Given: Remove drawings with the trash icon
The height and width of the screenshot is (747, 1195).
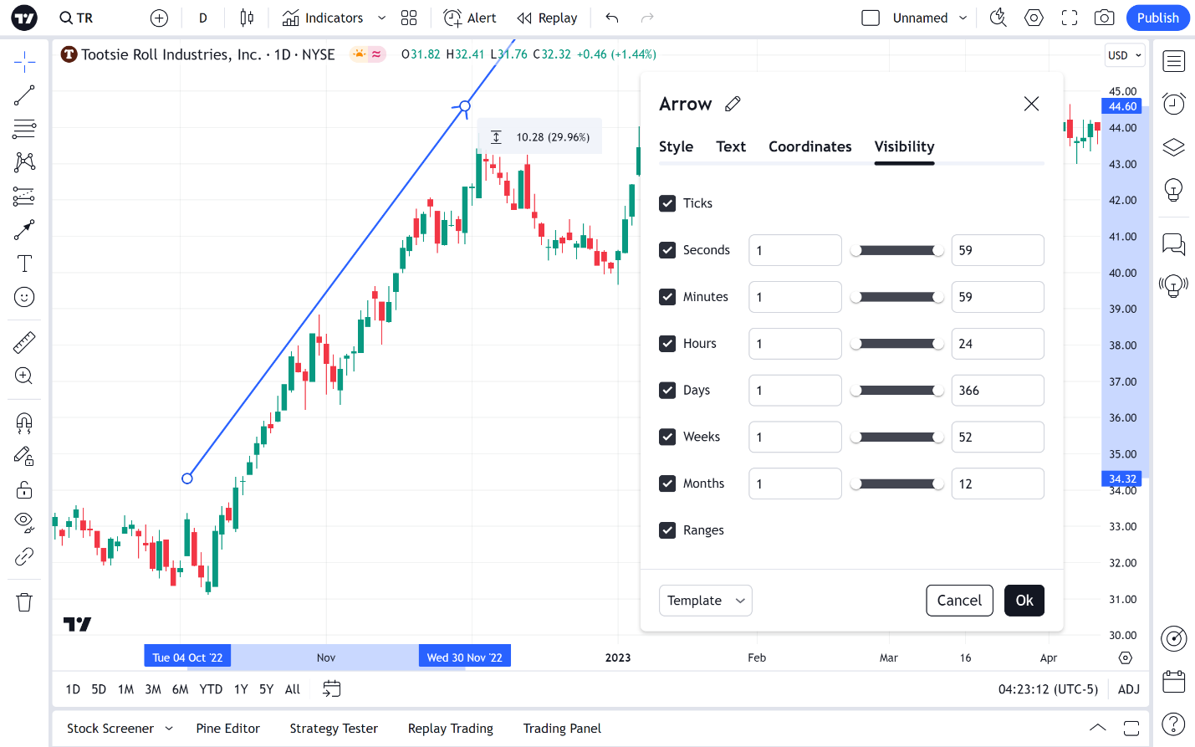Looking at the screenshot, I should (24, 602).
